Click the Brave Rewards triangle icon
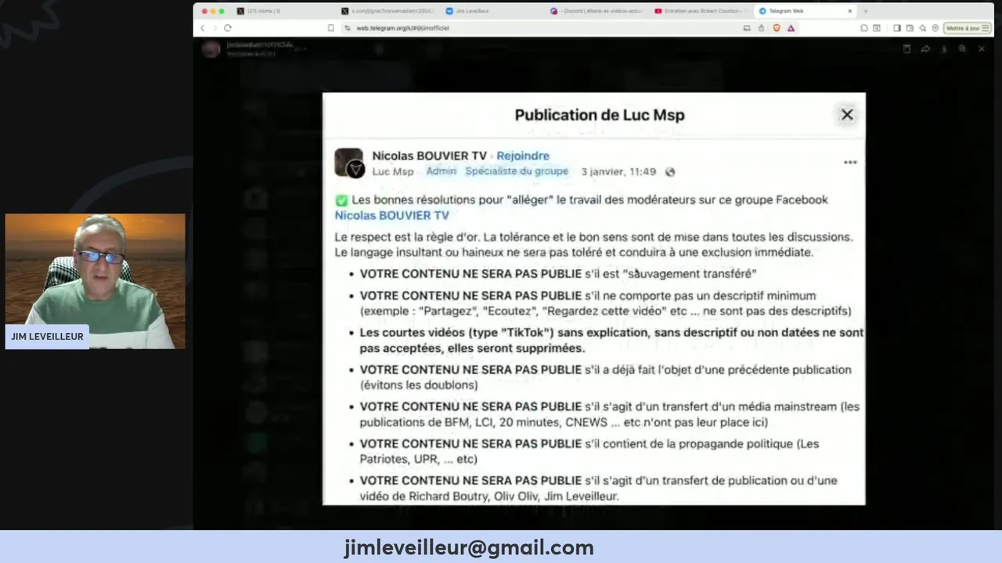The image size is (1002, 563). coord(791,28)
